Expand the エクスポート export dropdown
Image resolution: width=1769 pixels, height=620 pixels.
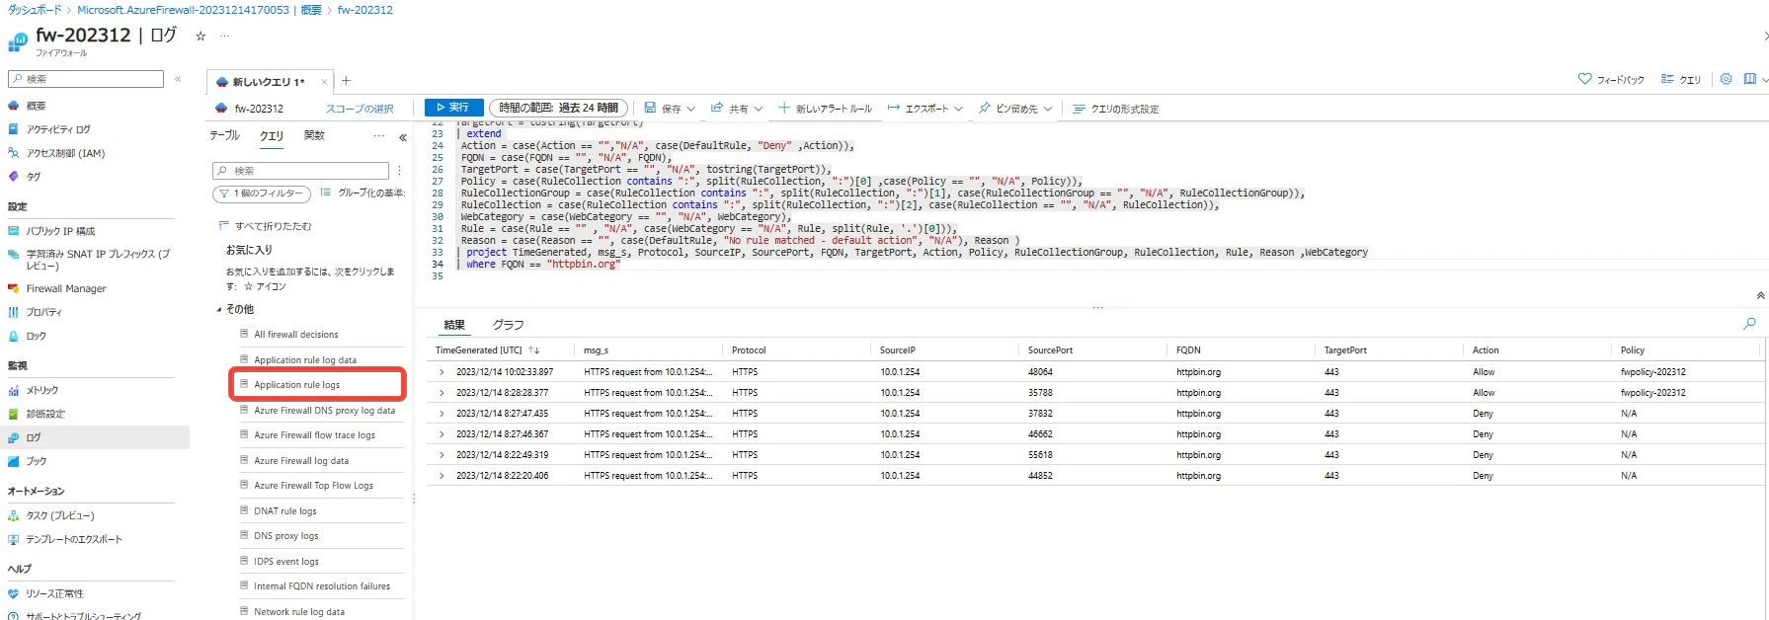(x=925, y=109)
